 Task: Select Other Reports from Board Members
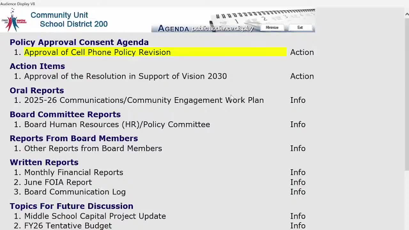93,149
